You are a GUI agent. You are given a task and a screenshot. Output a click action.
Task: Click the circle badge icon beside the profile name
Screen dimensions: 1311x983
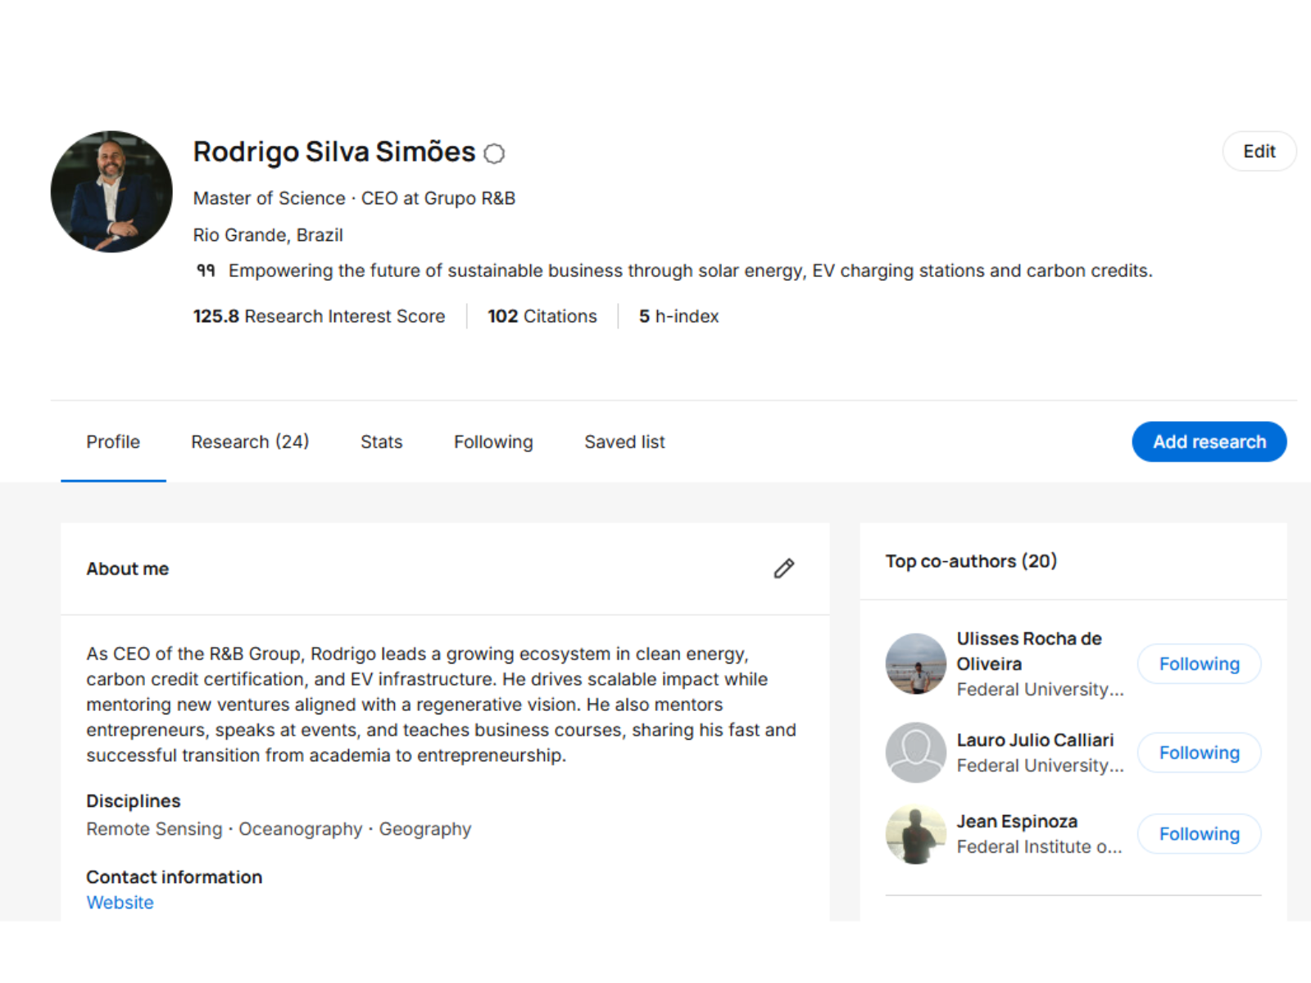click(x=494, y=153)
